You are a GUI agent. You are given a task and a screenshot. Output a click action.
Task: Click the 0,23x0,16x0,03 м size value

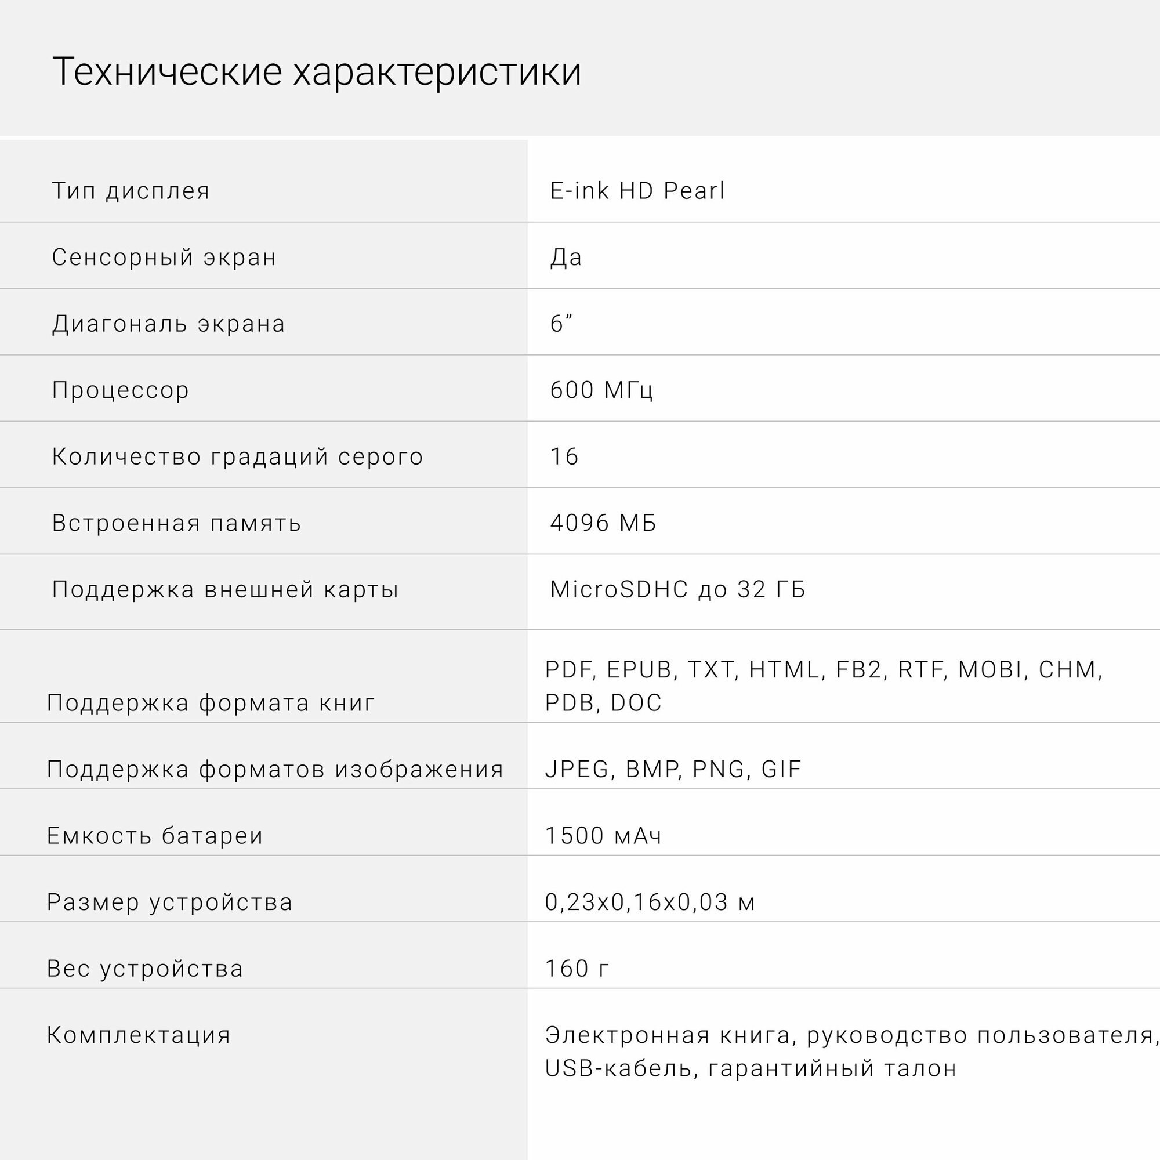click(650, 902)
